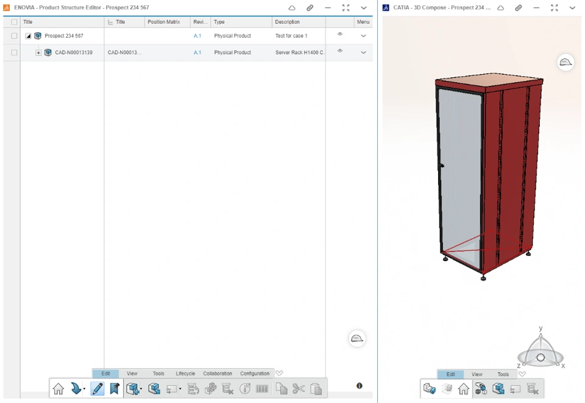Click the scissors Cut icon
Screen dimensions: 585x403
coord(299,389)
